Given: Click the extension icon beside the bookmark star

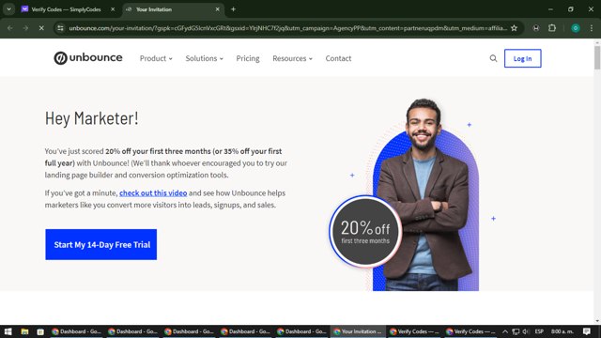Looking at the screenshot, I should point(536,28).
